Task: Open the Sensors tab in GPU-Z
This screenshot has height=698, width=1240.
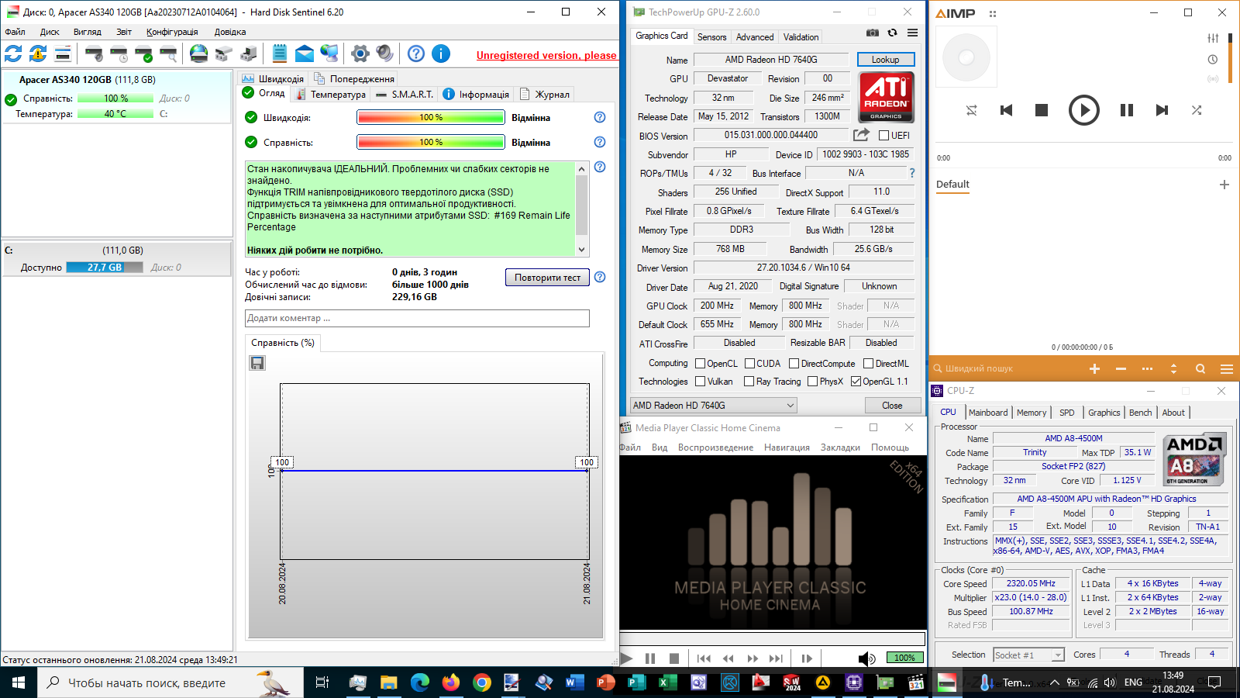Action: pyautogui.click(x=711, y=37)
